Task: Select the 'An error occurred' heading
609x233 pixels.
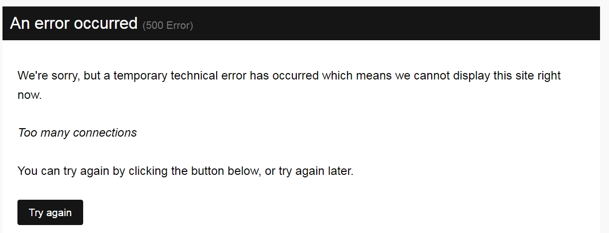Action: (x=74, y=23)
